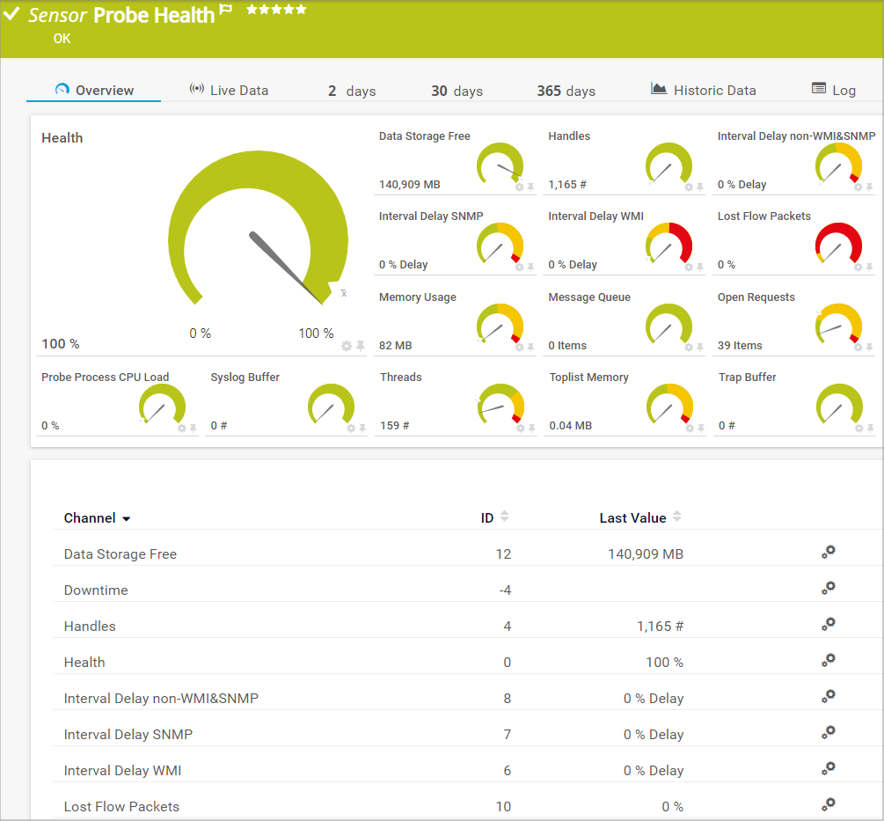Viewport: 884px width, 821px height.
Task: Open gear settings on large Health gauge
Action: (x=347, y=347)
